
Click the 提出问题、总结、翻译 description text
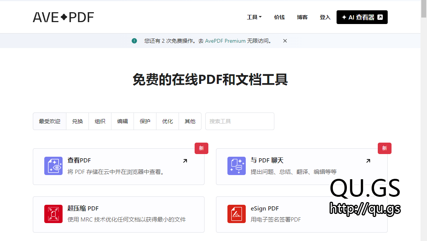293,172
